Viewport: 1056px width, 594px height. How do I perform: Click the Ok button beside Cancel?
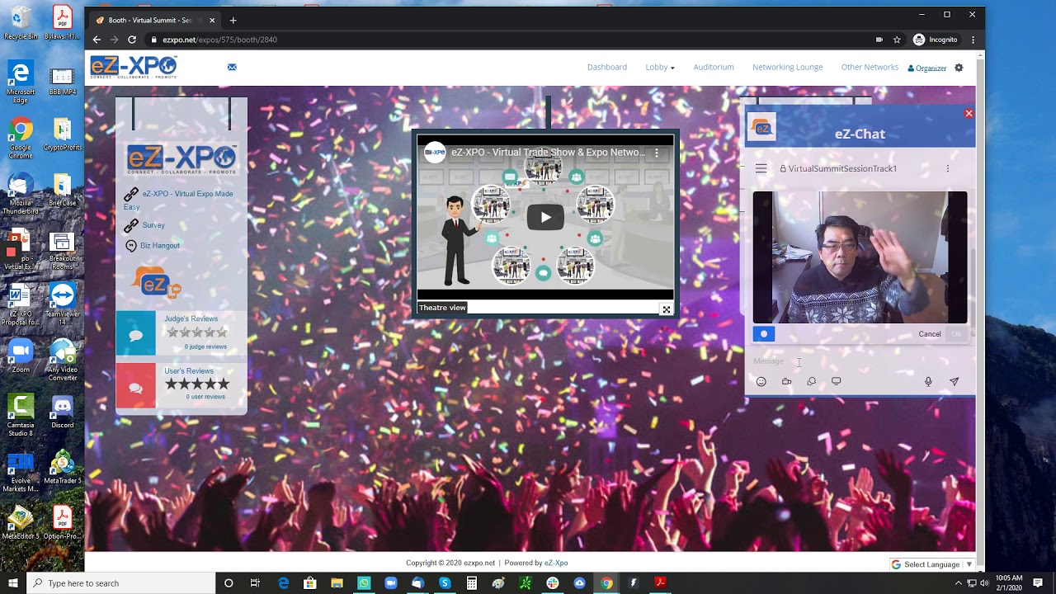[956, 334]
